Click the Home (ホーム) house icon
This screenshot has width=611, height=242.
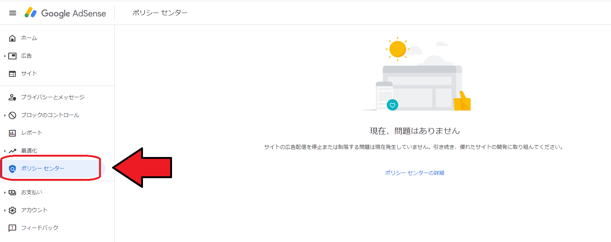tap(12, 38)
